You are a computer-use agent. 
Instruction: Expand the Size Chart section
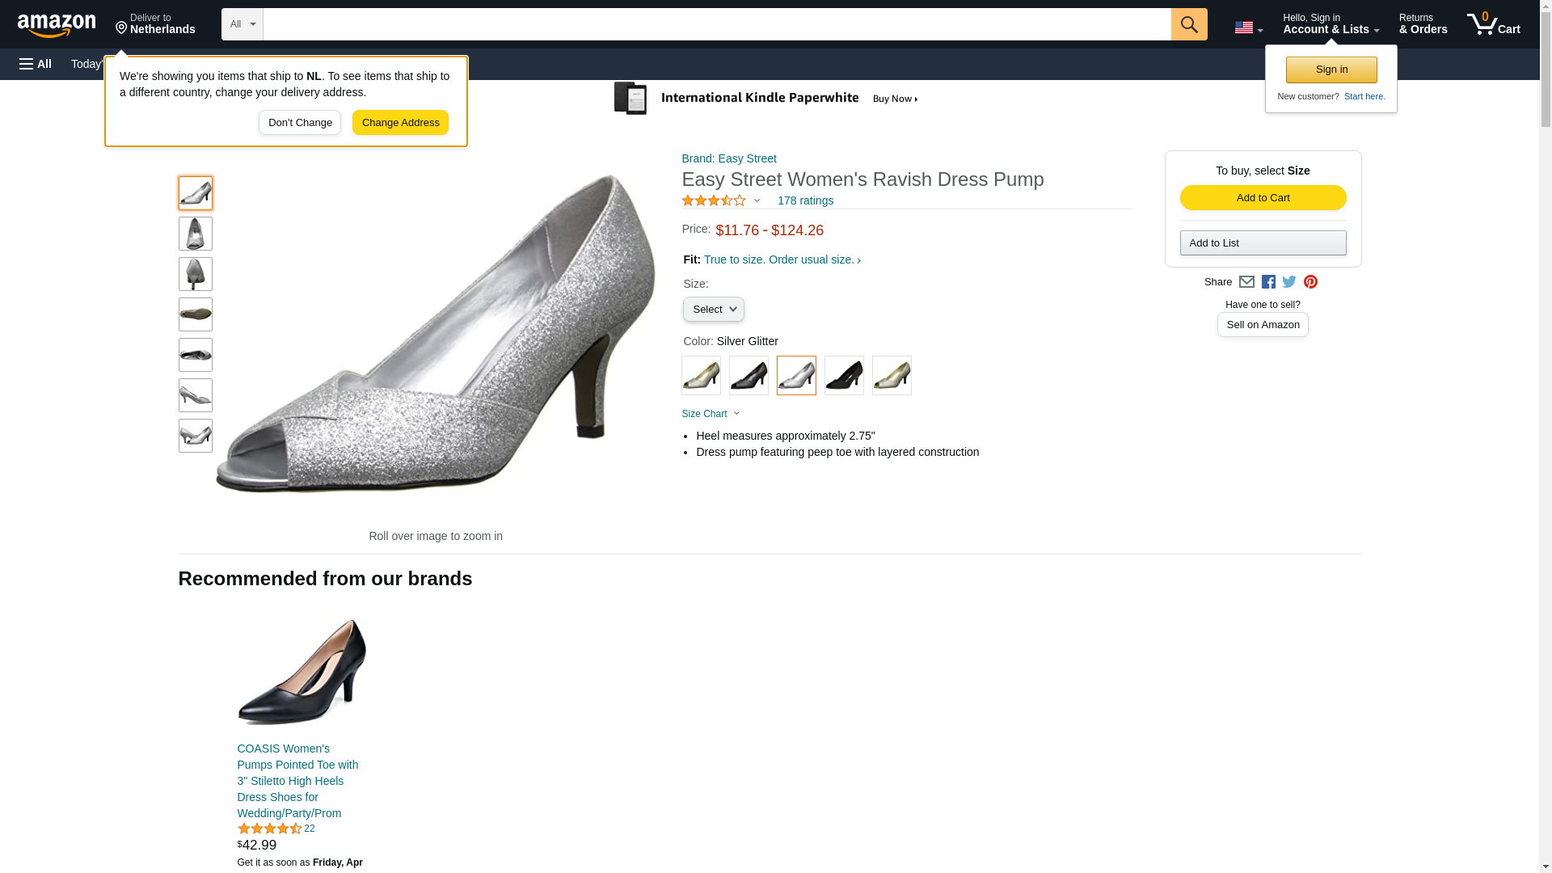pyautogui.click(x=711, y=414)
